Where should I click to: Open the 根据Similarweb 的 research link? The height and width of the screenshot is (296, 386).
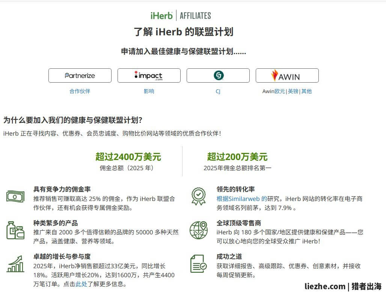click(x=242, y=199)
